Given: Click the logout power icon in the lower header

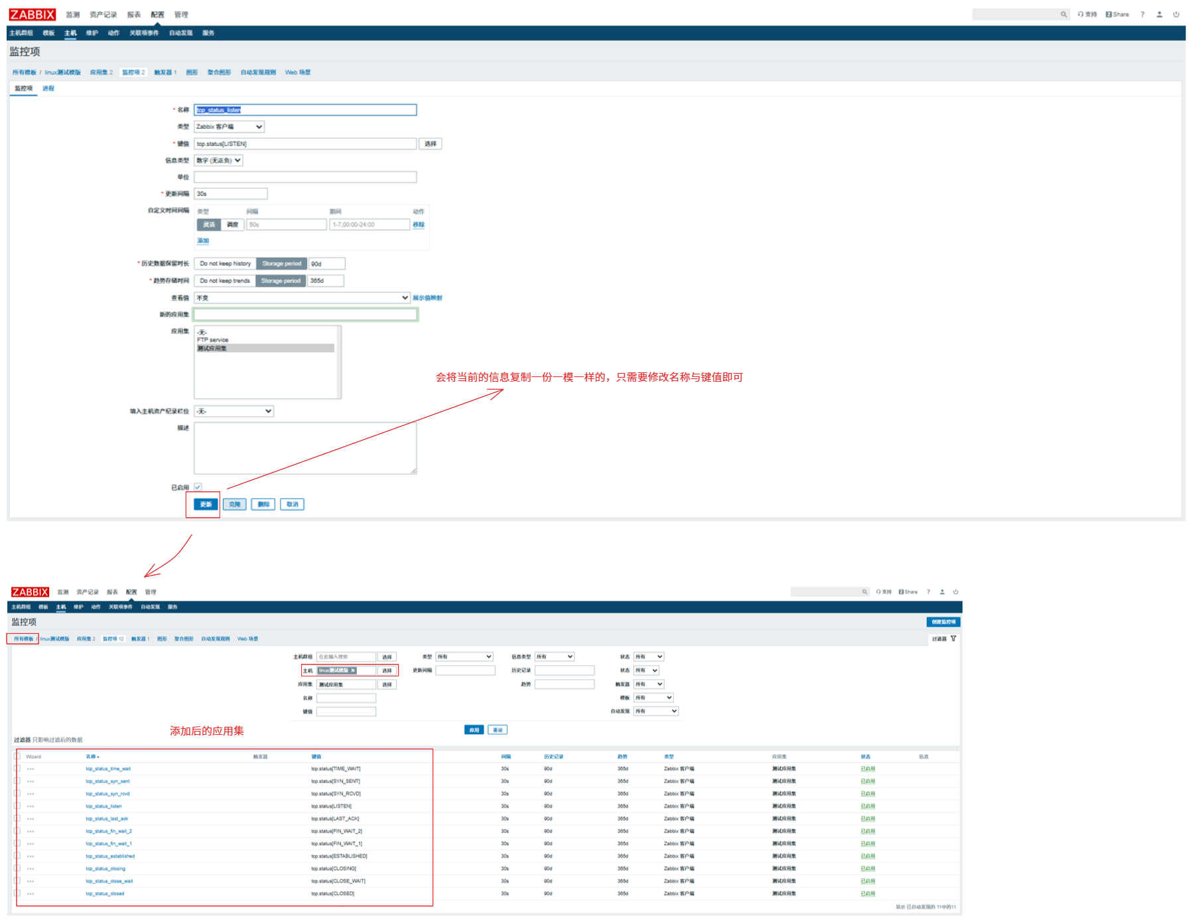Looking at the screenshot, I should (956, 592).
